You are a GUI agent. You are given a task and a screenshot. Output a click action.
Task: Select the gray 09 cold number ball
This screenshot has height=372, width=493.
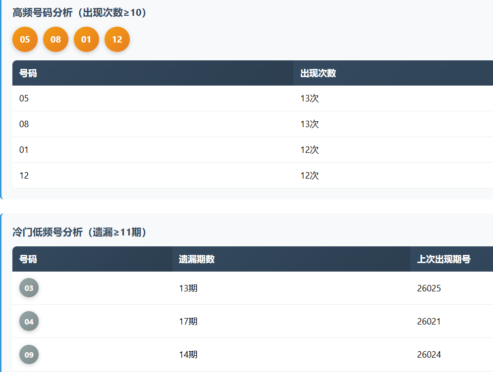[29, 355]
